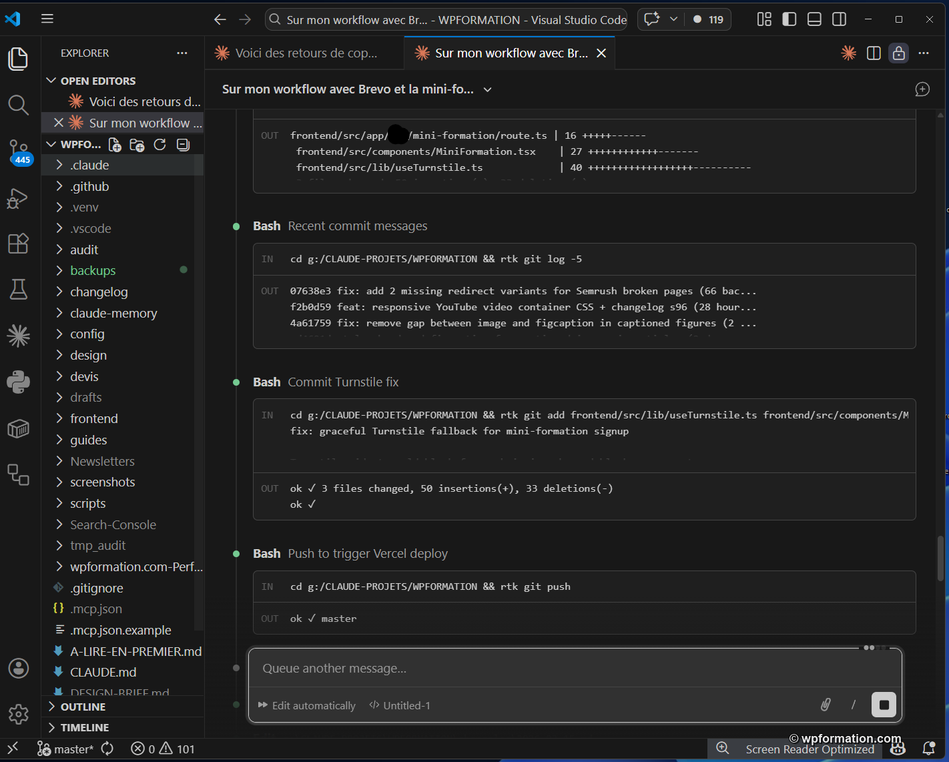The height and width of the screenshot is (762, 949).
Task: Open the Run and Debug view
Action: coord(18,198)
